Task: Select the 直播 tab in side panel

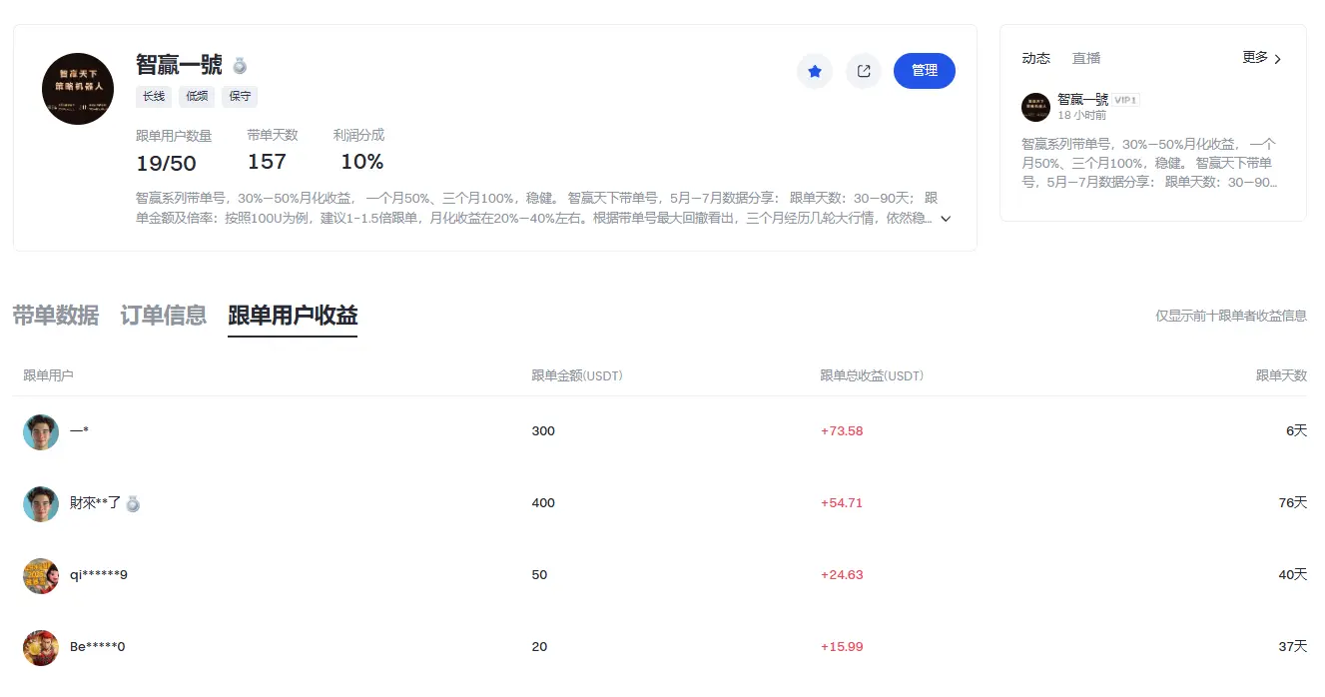Action: [x=1086, y=58]
